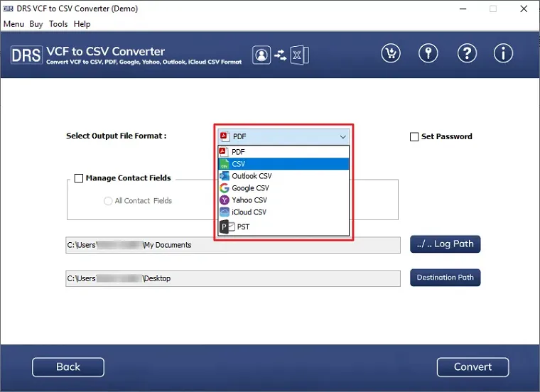The width and height of the screenshot is (540, 392).
Task: Click the Excel sheet icon in banner
Action: tap(299, 55)
